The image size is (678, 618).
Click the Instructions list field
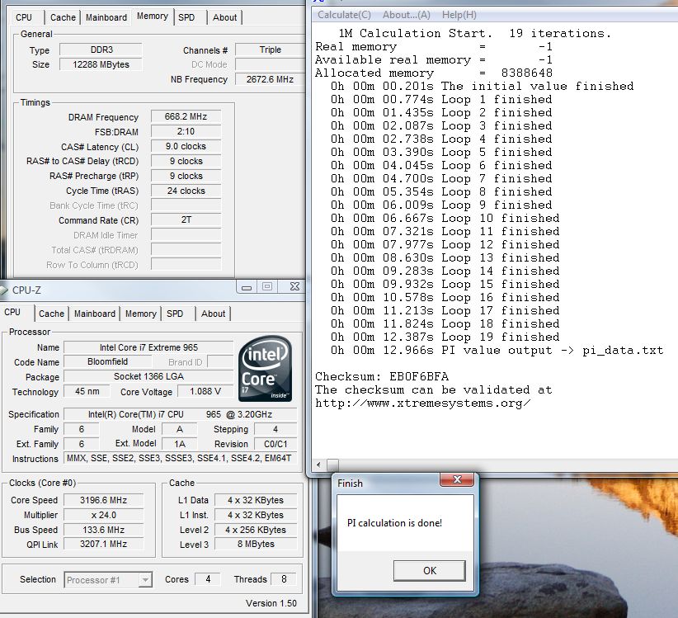pos(180,459)
